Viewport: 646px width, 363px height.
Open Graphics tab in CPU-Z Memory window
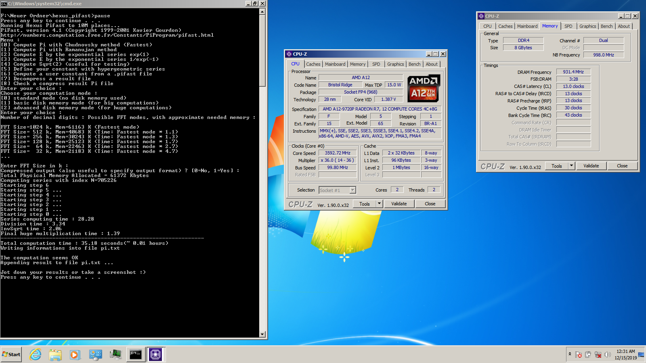coord(588,26)
